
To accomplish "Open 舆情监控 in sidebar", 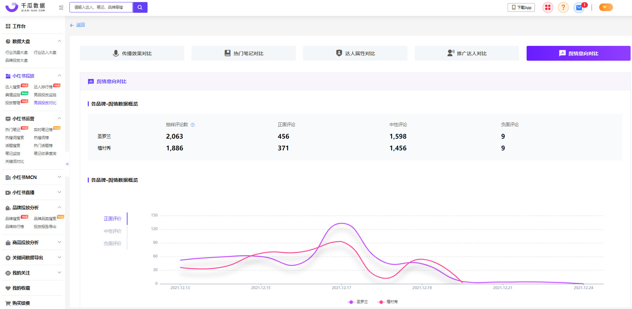I will click(13, 95).
